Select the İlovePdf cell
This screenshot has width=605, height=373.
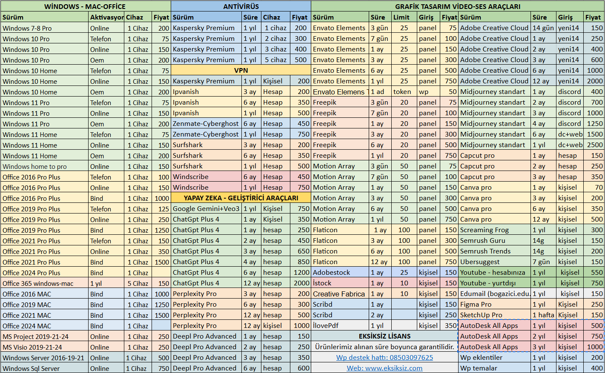click(x=341, y=325)
